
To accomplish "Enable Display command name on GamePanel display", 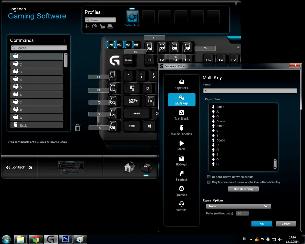I will click(x=209, y=182).
